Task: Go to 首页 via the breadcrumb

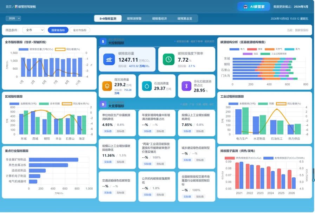Action: click(x=9, y=7)
